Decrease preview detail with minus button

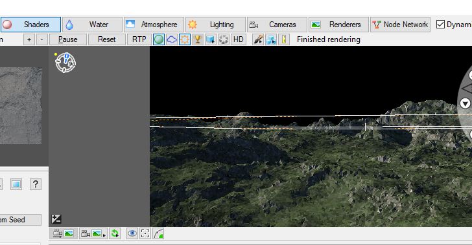[x=42, y=39]
